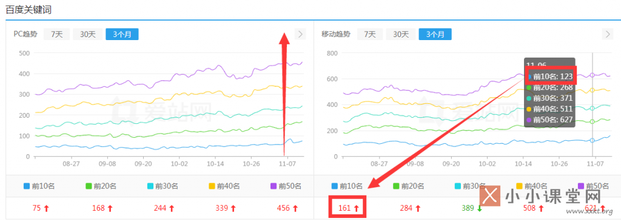
Task: Click the PC value 75
Action: 37,208
